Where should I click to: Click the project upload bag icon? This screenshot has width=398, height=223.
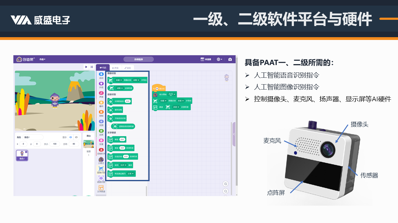point(230,59)
